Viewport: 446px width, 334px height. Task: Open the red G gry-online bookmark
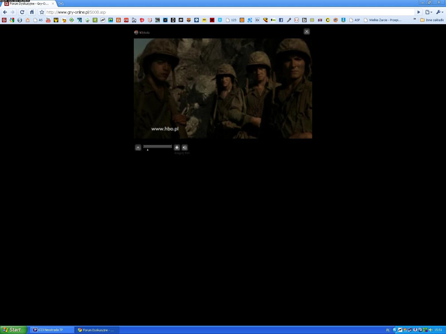[x=4, y=20]
